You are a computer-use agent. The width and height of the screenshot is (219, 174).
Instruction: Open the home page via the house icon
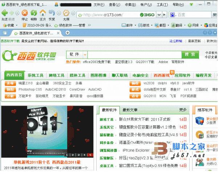pos(43,13)
